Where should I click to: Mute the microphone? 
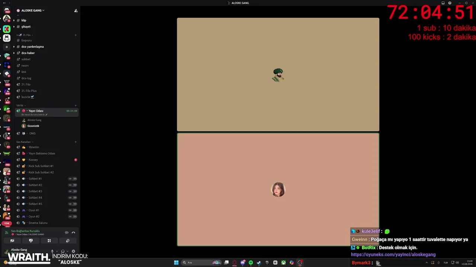tap(52, 251)
